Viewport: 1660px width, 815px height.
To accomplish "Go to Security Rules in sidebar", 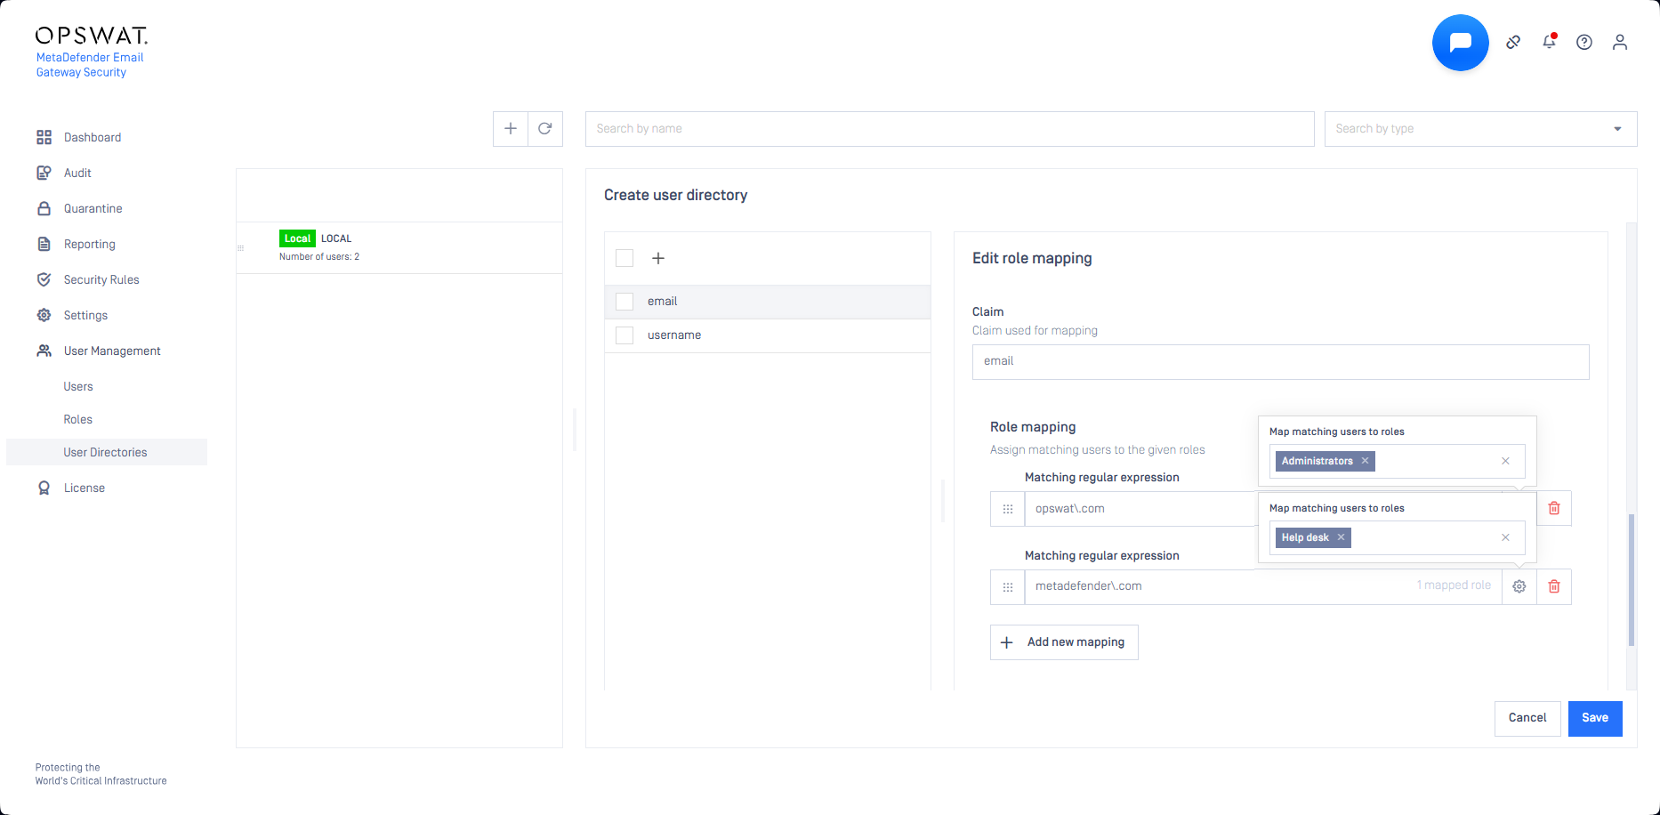I will [x=101, y=279].
